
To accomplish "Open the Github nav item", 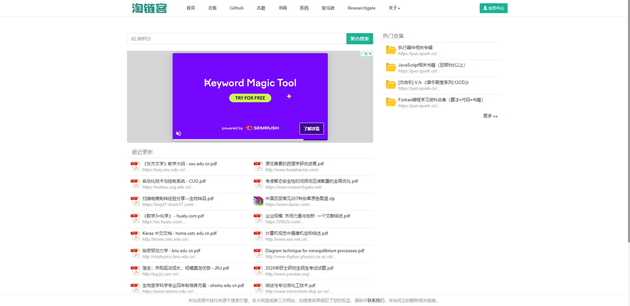I will tap(237, 8).
